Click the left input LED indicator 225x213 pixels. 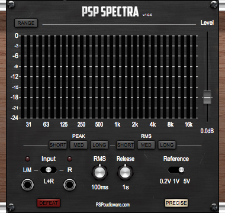[x=27, y=159]
